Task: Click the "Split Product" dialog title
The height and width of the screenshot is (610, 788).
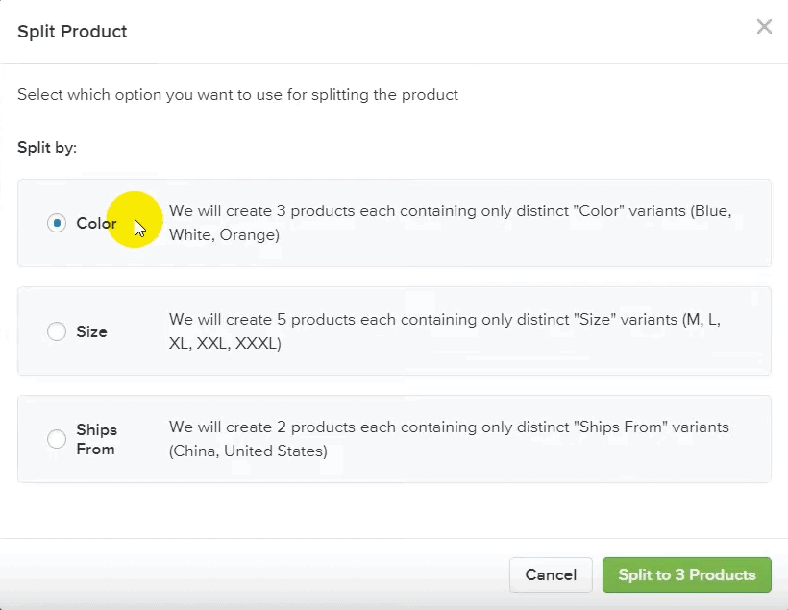Action: pyautogui.click(x=72, y=32)
